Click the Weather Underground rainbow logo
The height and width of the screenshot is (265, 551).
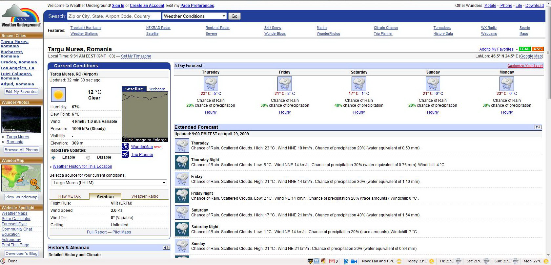pyautogui.click(x=21, y=16)
